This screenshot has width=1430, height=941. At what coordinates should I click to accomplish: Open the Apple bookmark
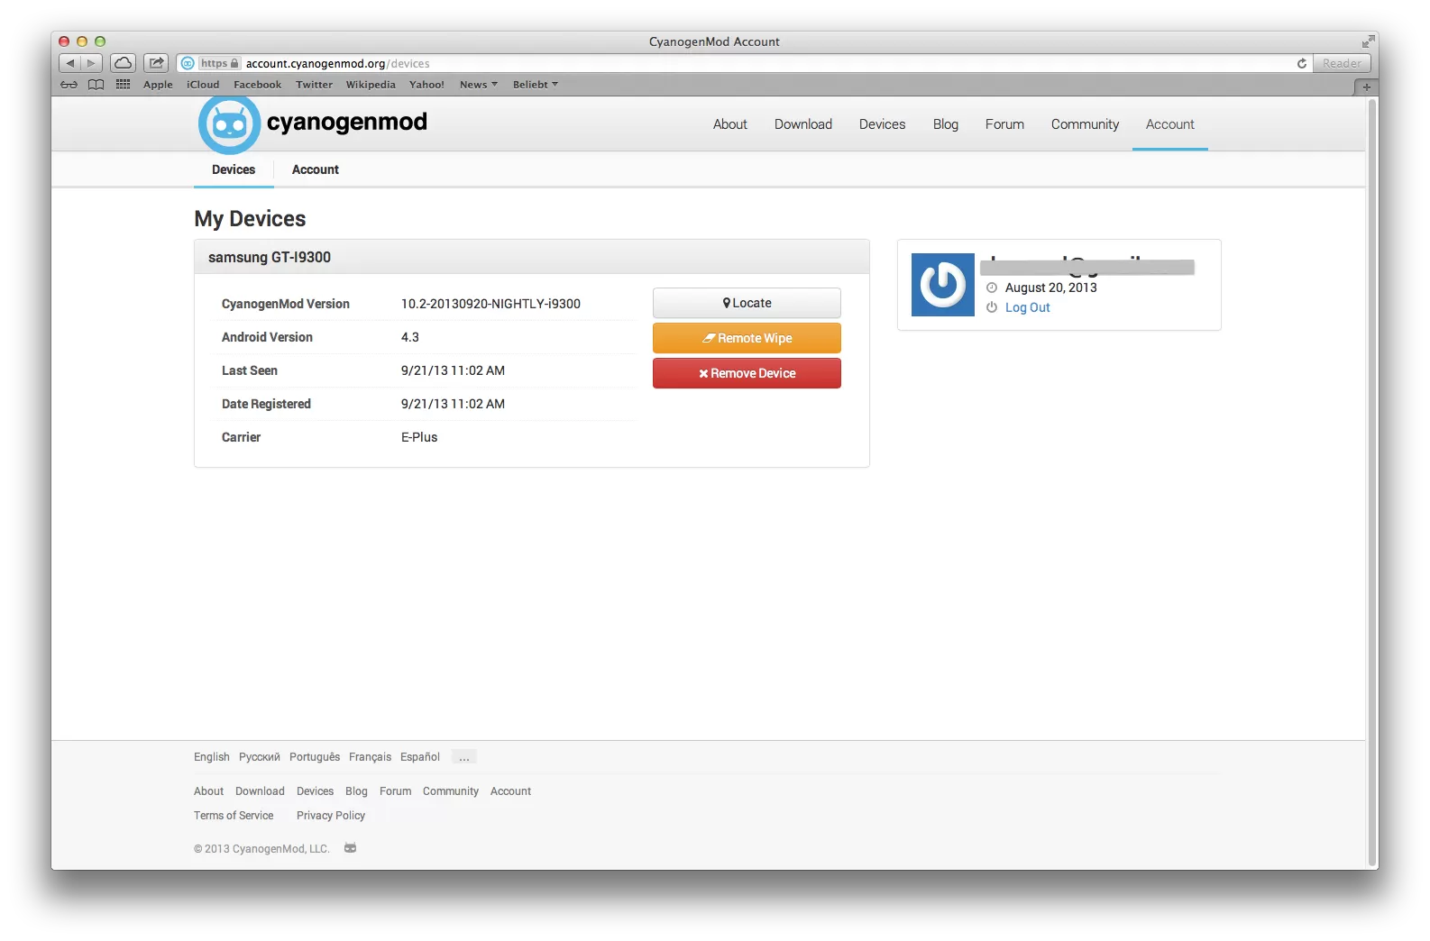point(158,85)
